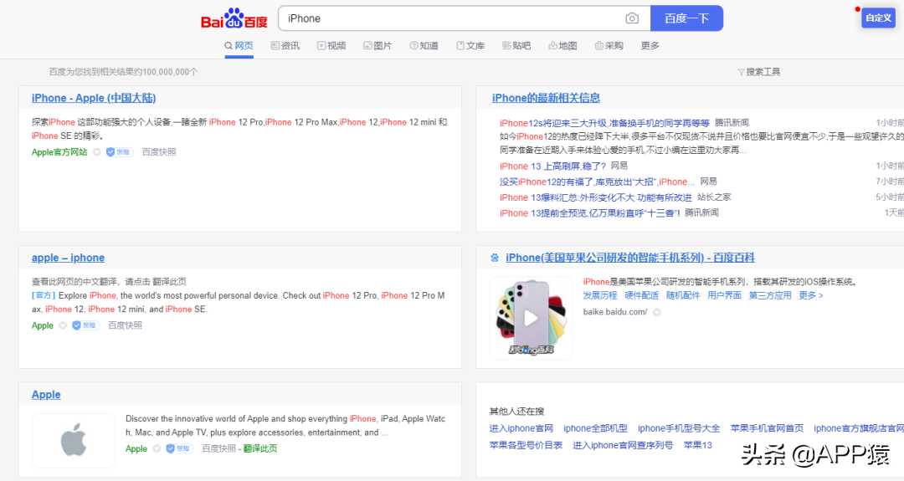Click 翻译此页 in apple – iphone result
The image size is (904, 481).
tap(171, 282)
